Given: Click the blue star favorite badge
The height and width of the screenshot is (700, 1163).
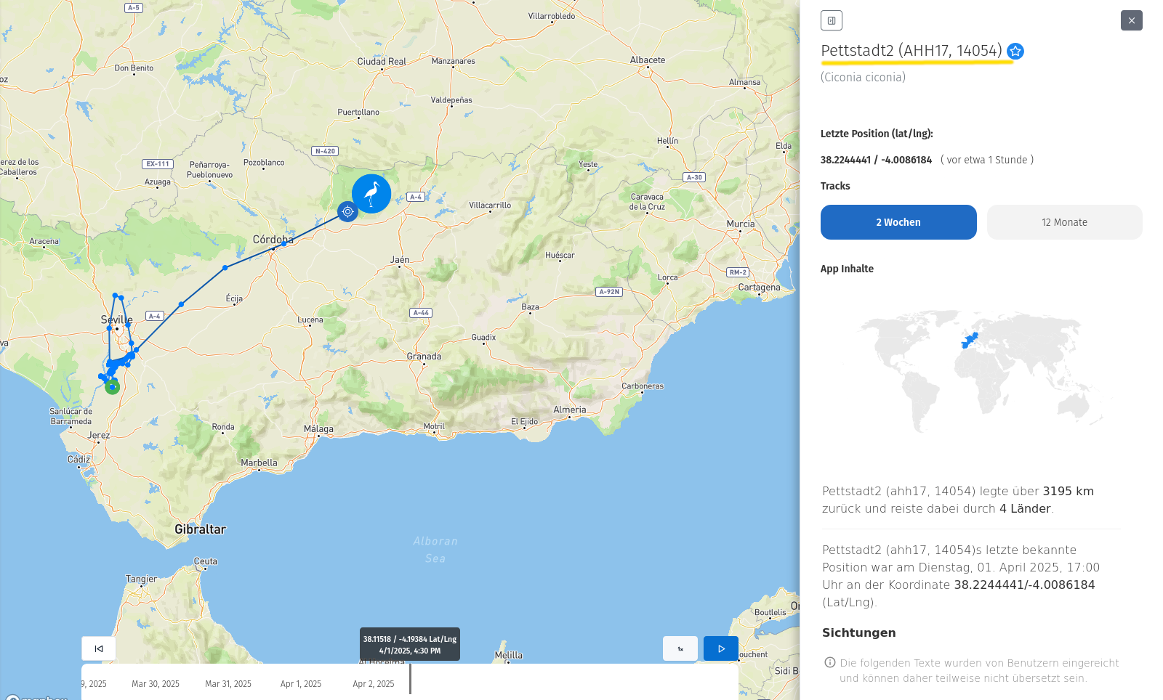Looking at the screenshot, I should pos(1015,51).
